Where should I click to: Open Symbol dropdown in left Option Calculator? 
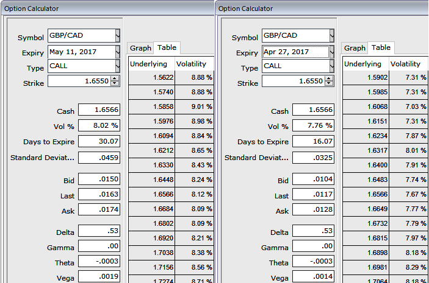pyautogui.click(x=118, y=35)
